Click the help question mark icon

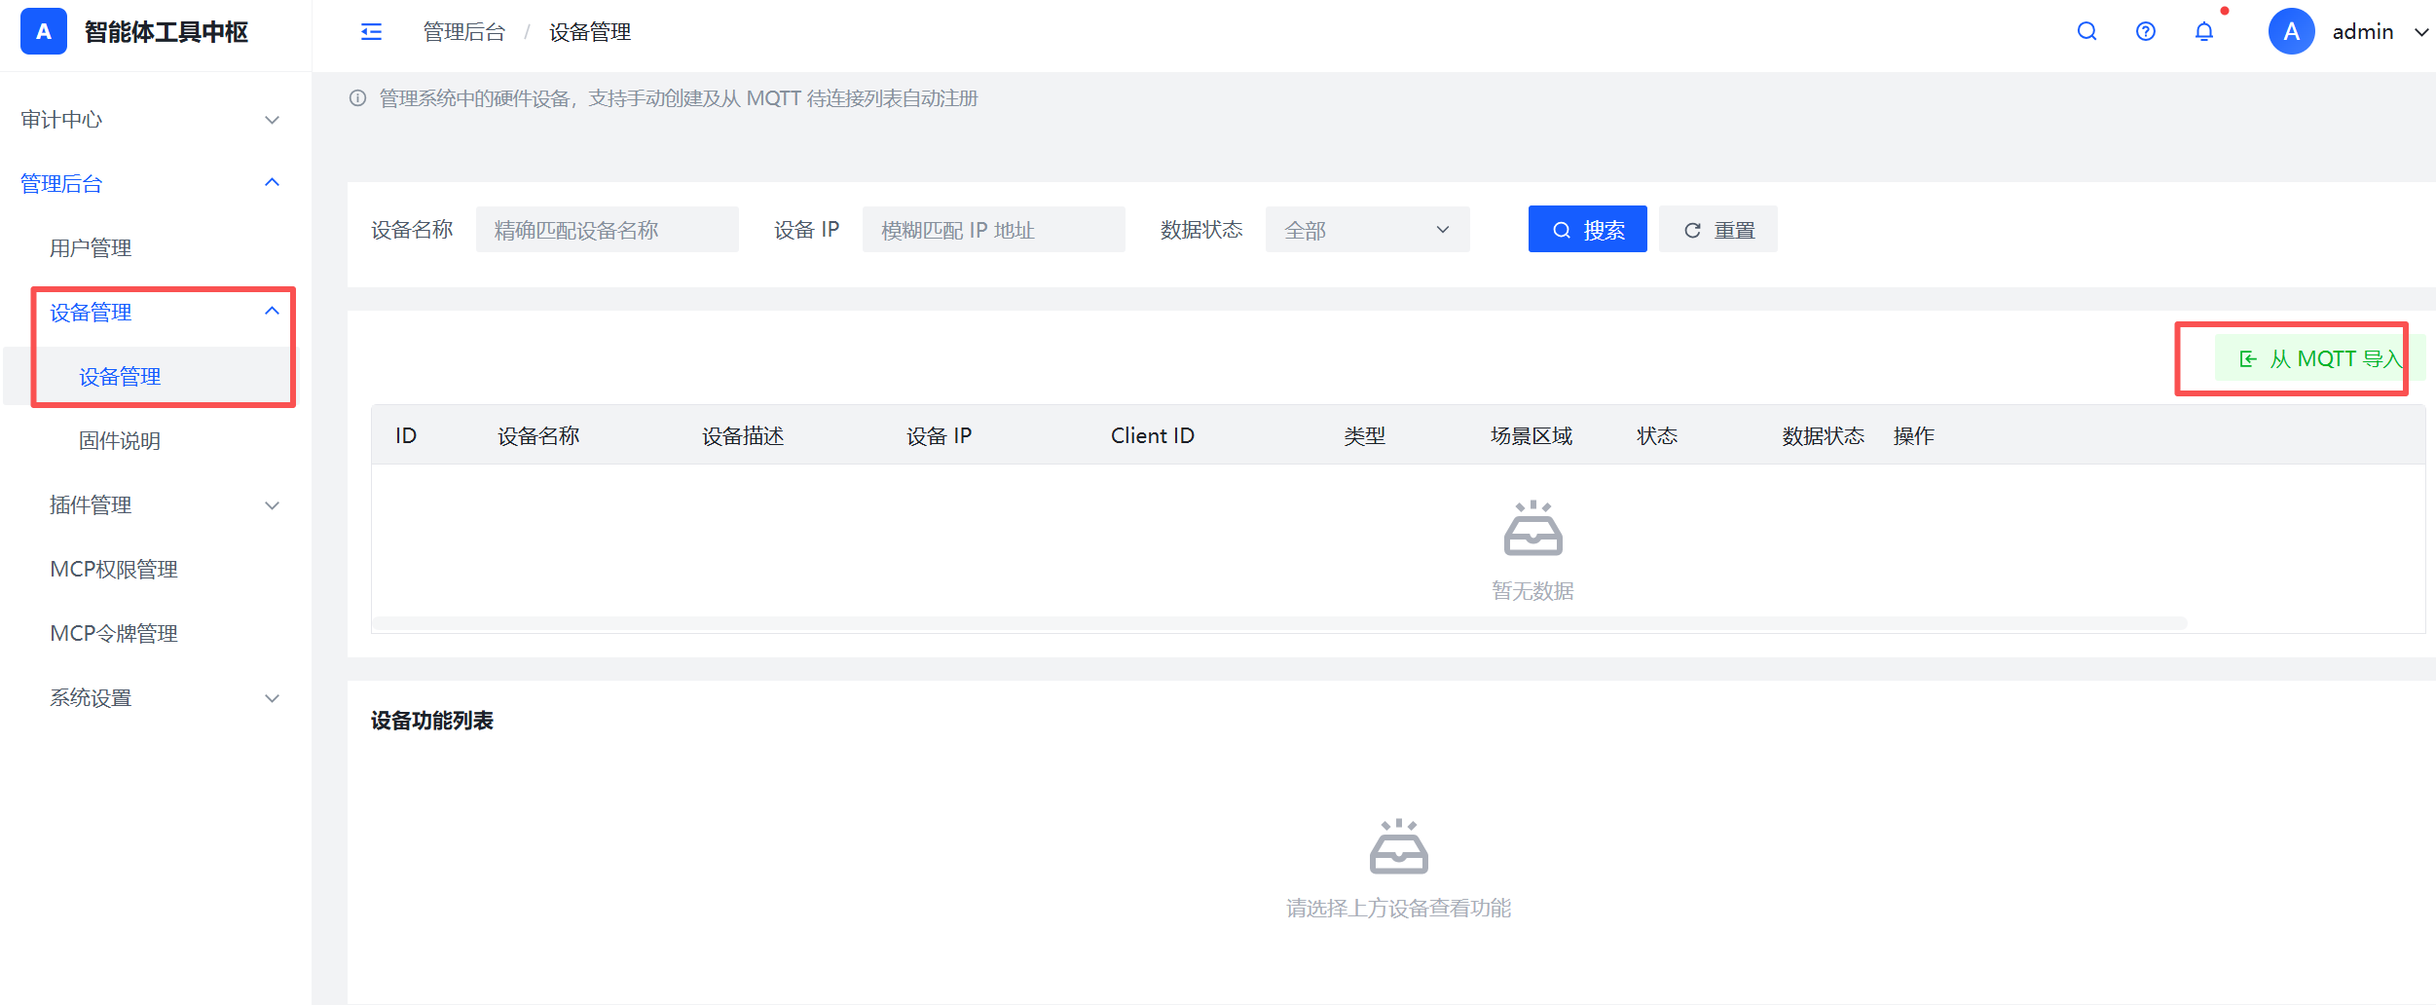(x=2145, y=31)
